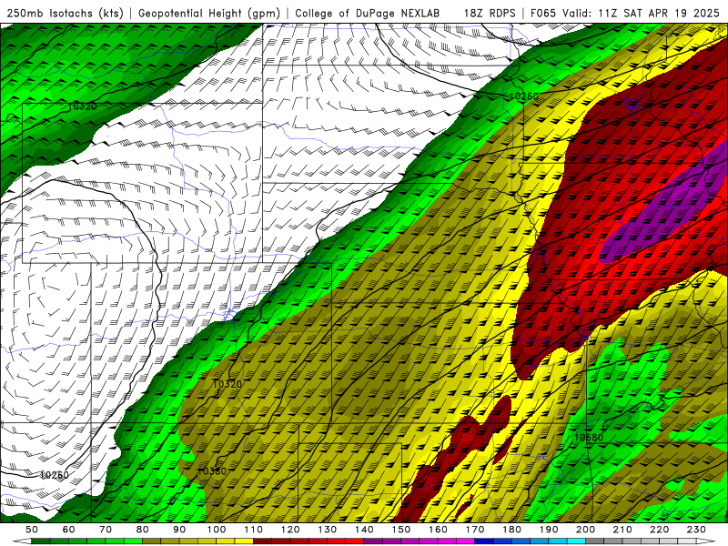Pick the purple swatch under 140

pos(373,541)
